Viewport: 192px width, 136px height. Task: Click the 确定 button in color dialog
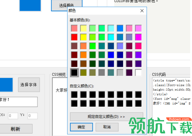[x=81, y=127]
